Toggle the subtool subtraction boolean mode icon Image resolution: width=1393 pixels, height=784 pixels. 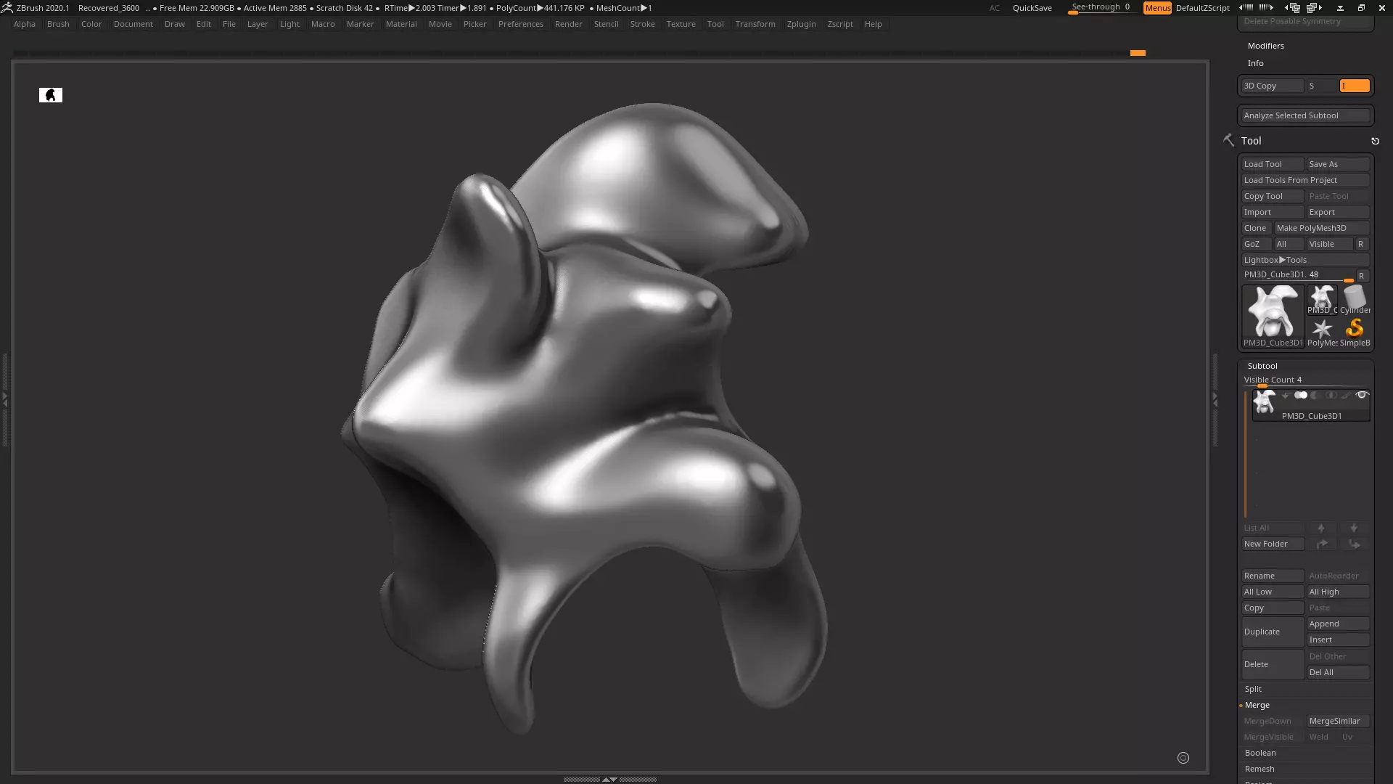pyautogui.click(x=1315, y=396)
